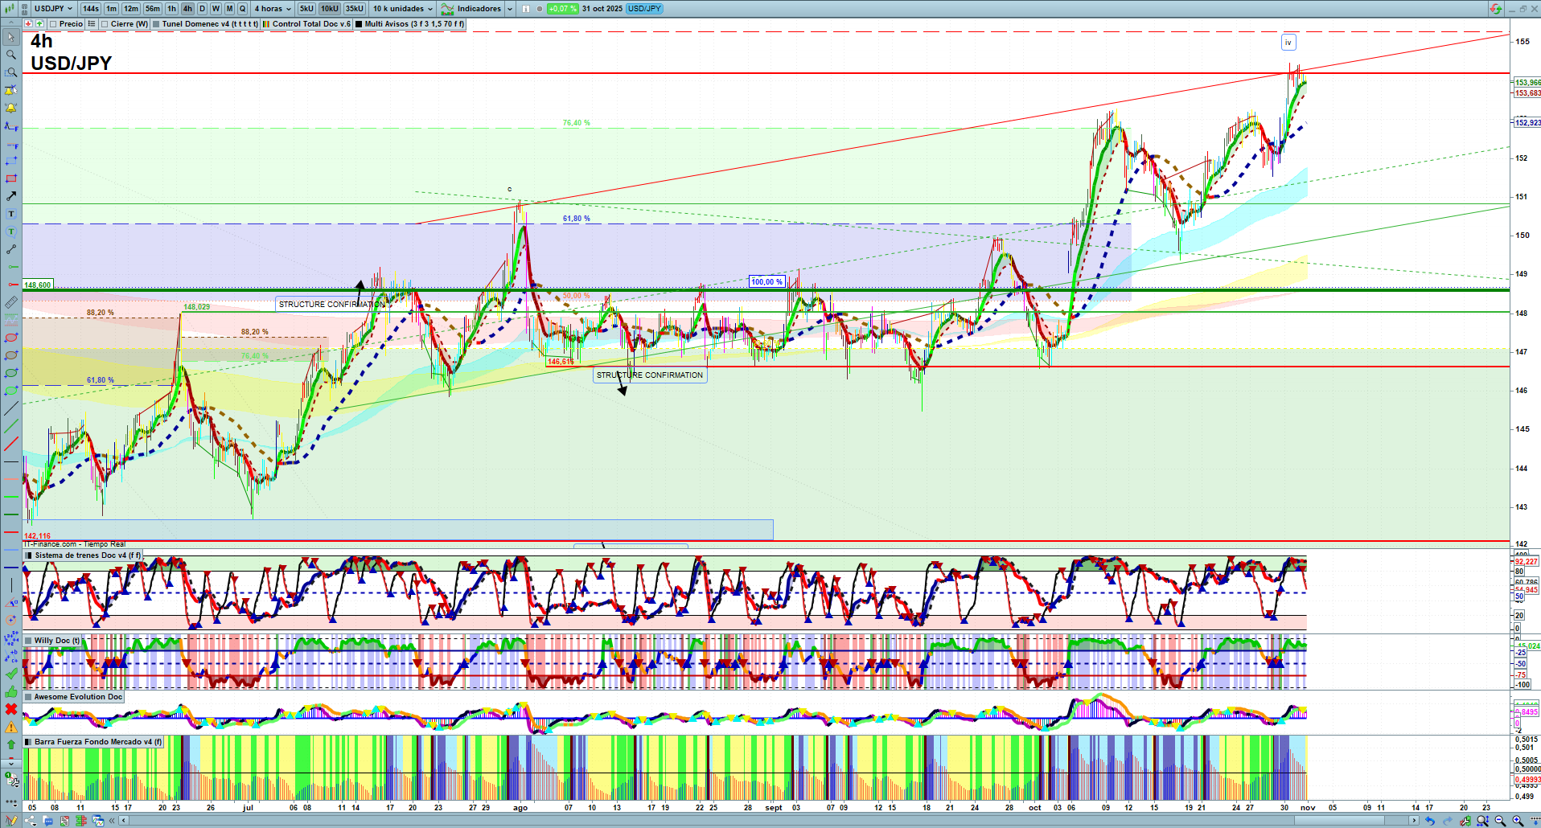
Task: Select the red ellipse drawing tool
Action: 11,338
